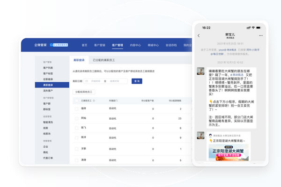Viewport: 281px width, 187px height.
Task: Tap the back arrow in chat header
Action: (199, 36)
